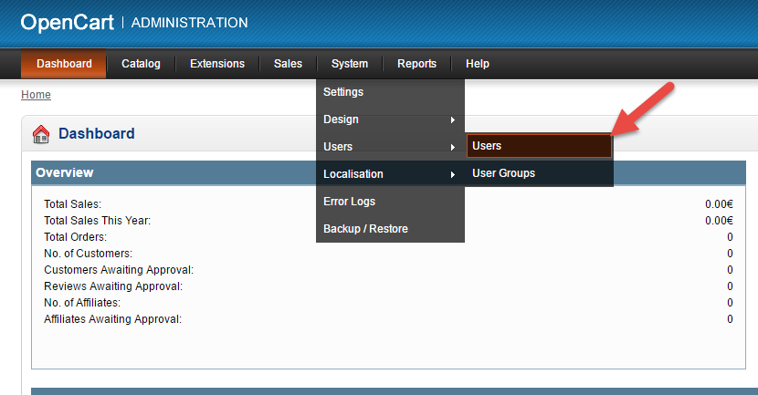Select Users entry in System dropdown
758x395 pixels.
coord(390,147)
